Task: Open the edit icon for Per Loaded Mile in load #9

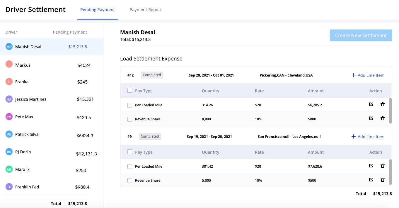Action: coord(371,166)
